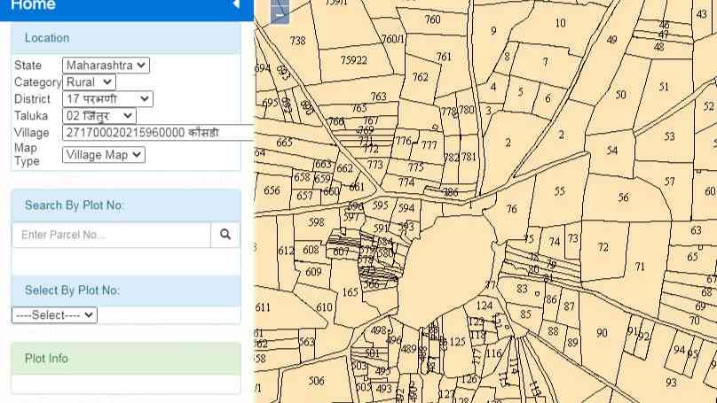This screenshot has width=717, height=403.
Task: Expand the District dropdown
Action: click(x=107, y=99)
